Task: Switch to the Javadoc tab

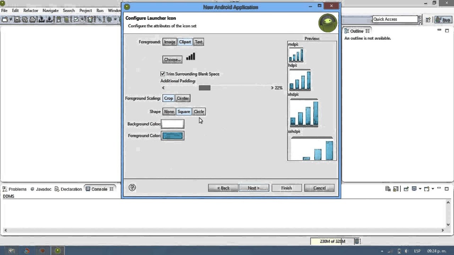Action: pyautogui.click(x=41, y=189)
